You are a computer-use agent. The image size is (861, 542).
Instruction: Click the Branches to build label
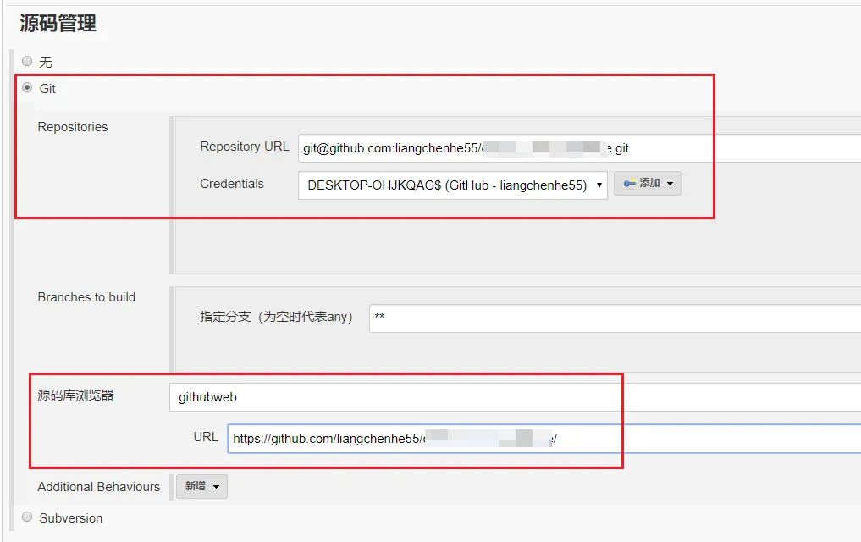pos(86,297)
